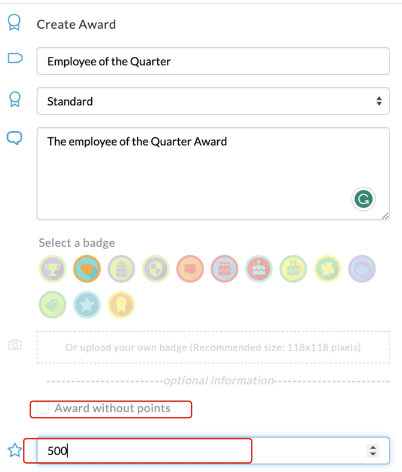
Task: Click the points field stepper arrows
Action: click(373, 450)
